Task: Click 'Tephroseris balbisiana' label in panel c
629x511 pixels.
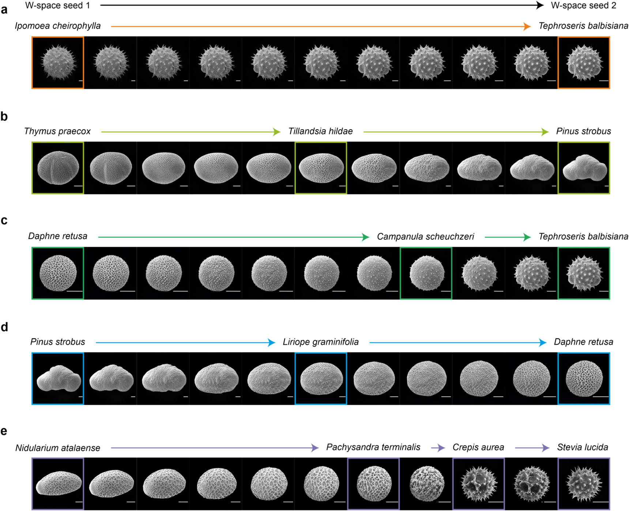Action: 583,236
